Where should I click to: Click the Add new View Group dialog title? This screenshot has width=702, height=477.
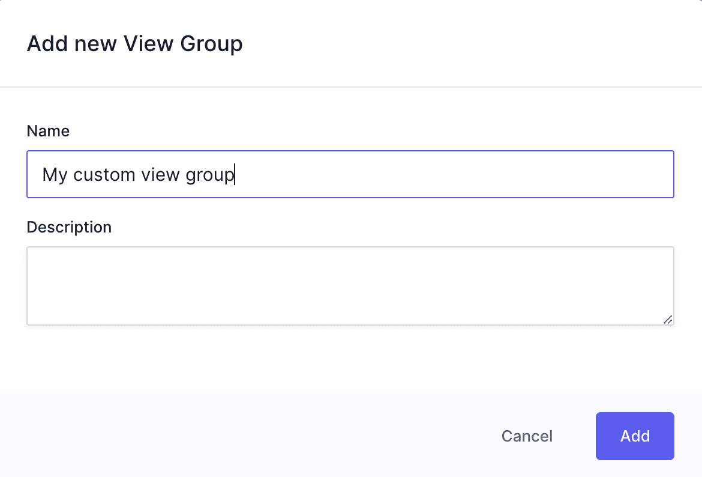[134, 43]
